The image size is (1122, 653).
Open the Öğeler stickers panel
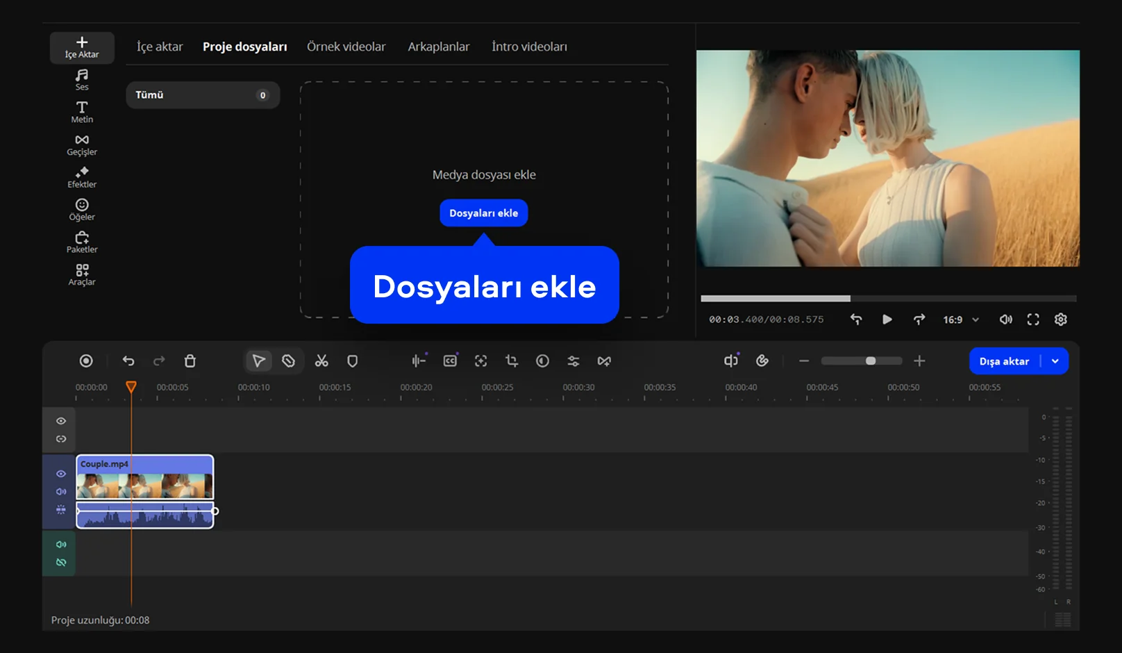pos(82,210)
